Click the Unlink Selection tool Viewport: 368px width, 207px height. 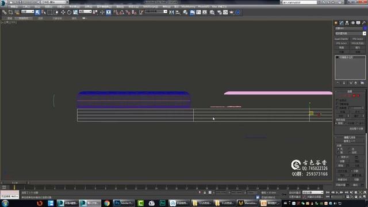pyautogui.click(x=10, y=12)
